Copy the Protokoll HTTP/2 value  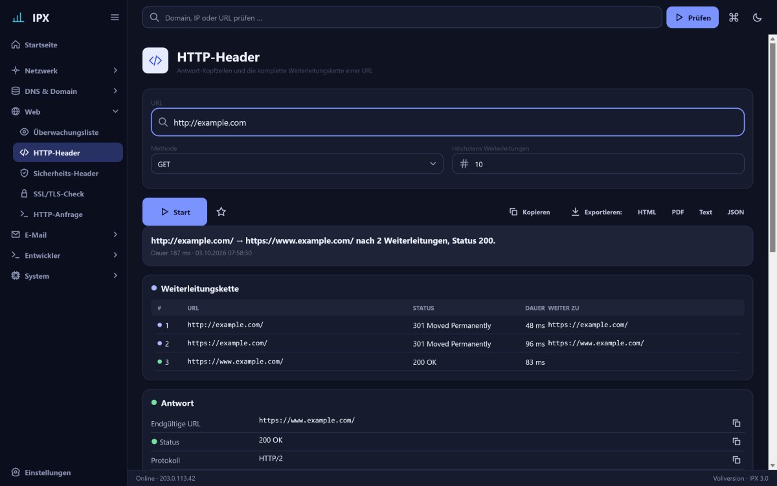(736, 459)
